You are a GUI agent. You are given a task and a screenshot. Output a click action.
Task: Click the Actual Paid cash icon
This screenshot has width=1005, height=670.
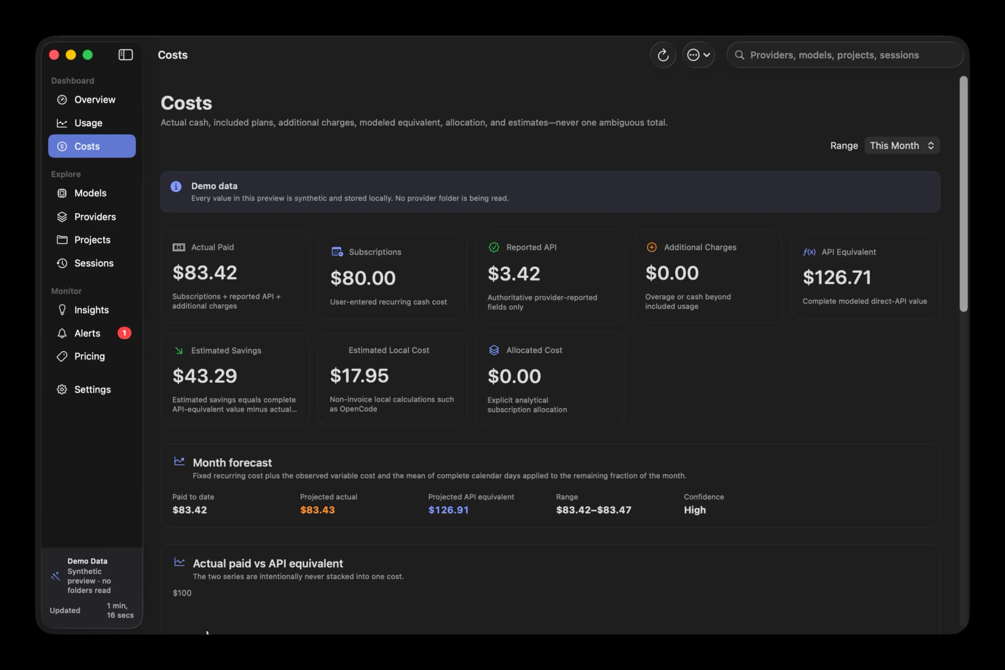coord(178,247)
